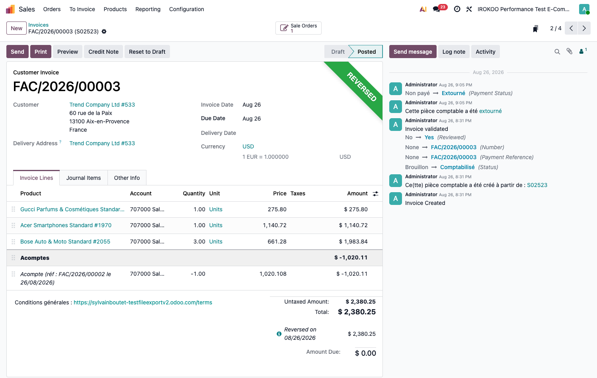Click the bookmark icon near record pager
This screenshot has width=597, height=378.
tap(536, 28)
